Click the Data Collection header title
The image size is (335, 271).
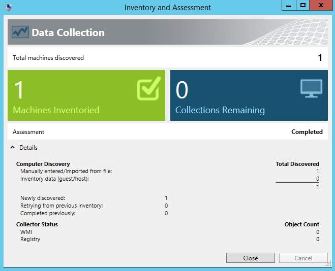coord(68,32)
